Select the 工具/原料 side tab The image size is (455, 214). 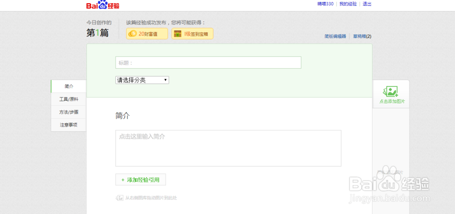(x=69, y=100)
